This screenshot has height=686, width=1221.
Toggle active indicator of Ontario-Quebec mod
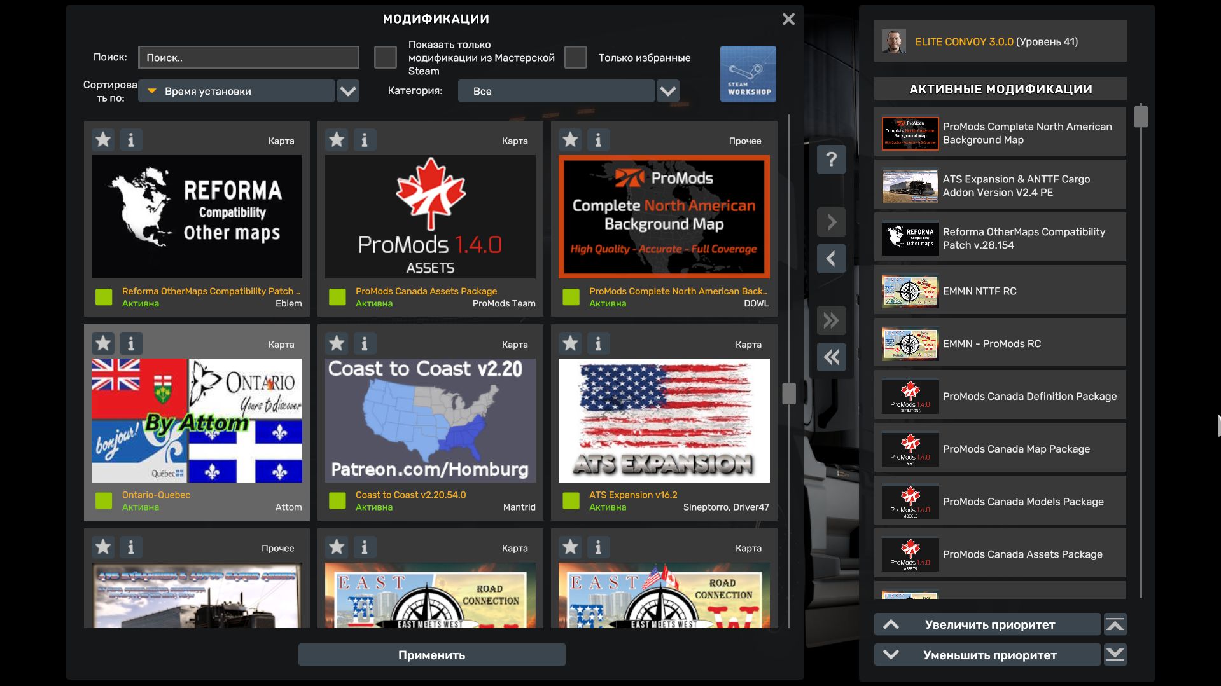[x=104, y=501]
